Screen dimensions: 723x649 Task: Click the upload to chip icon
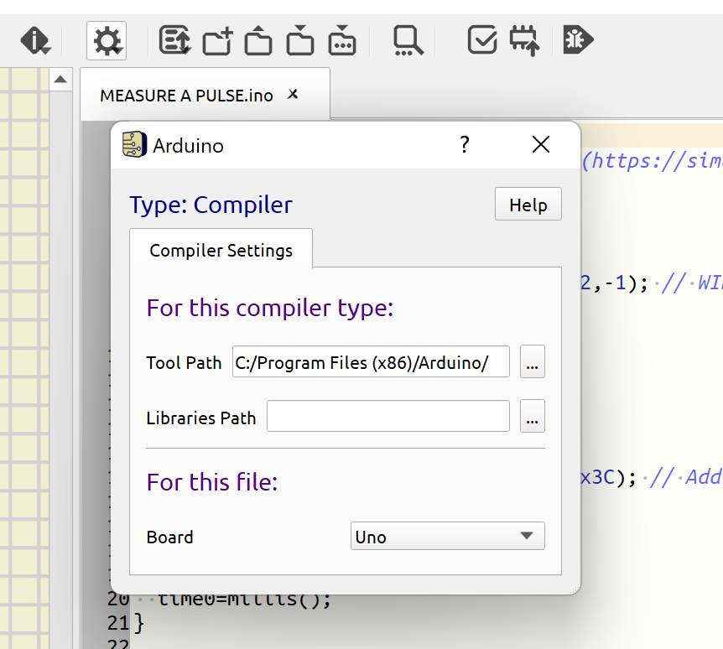coord(525,40)
